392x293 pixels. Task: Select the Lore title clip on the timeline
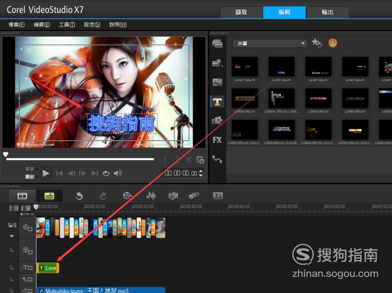(x=48, y=268)
